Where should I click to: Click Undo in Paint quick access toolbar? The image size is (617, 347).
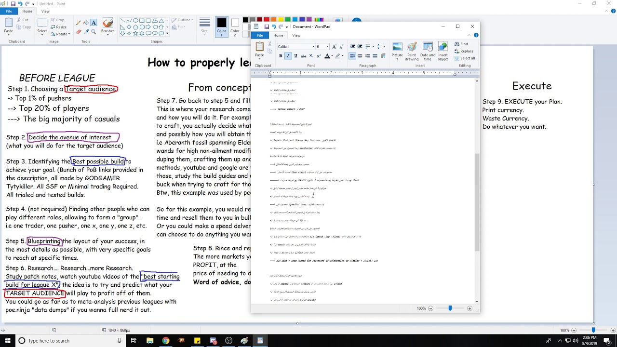(20, 4)
